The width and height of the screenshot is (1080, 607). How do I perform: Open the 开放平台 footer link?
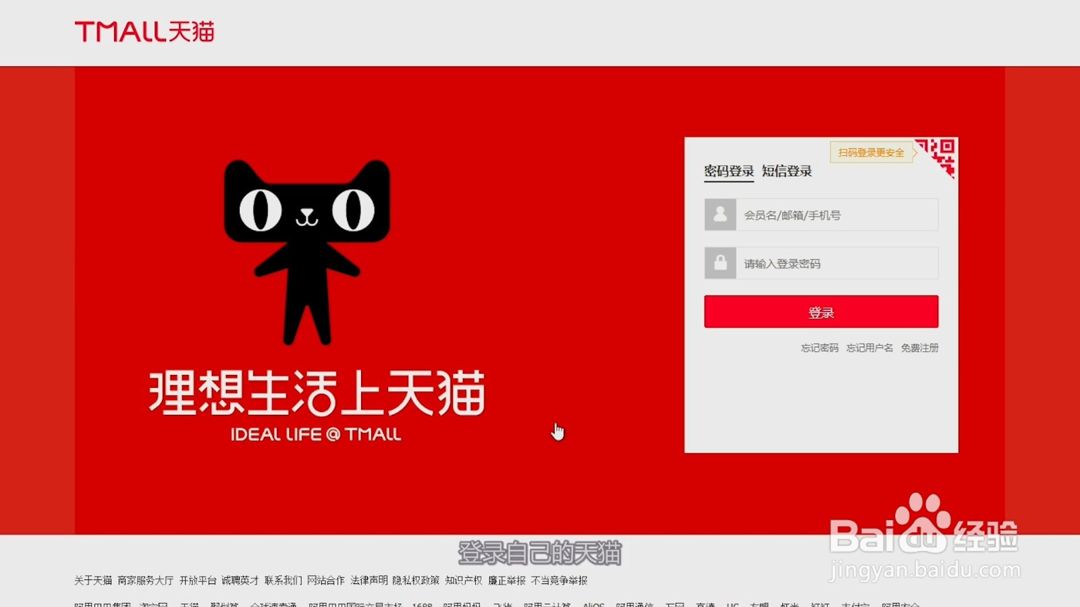click(198, 581)
